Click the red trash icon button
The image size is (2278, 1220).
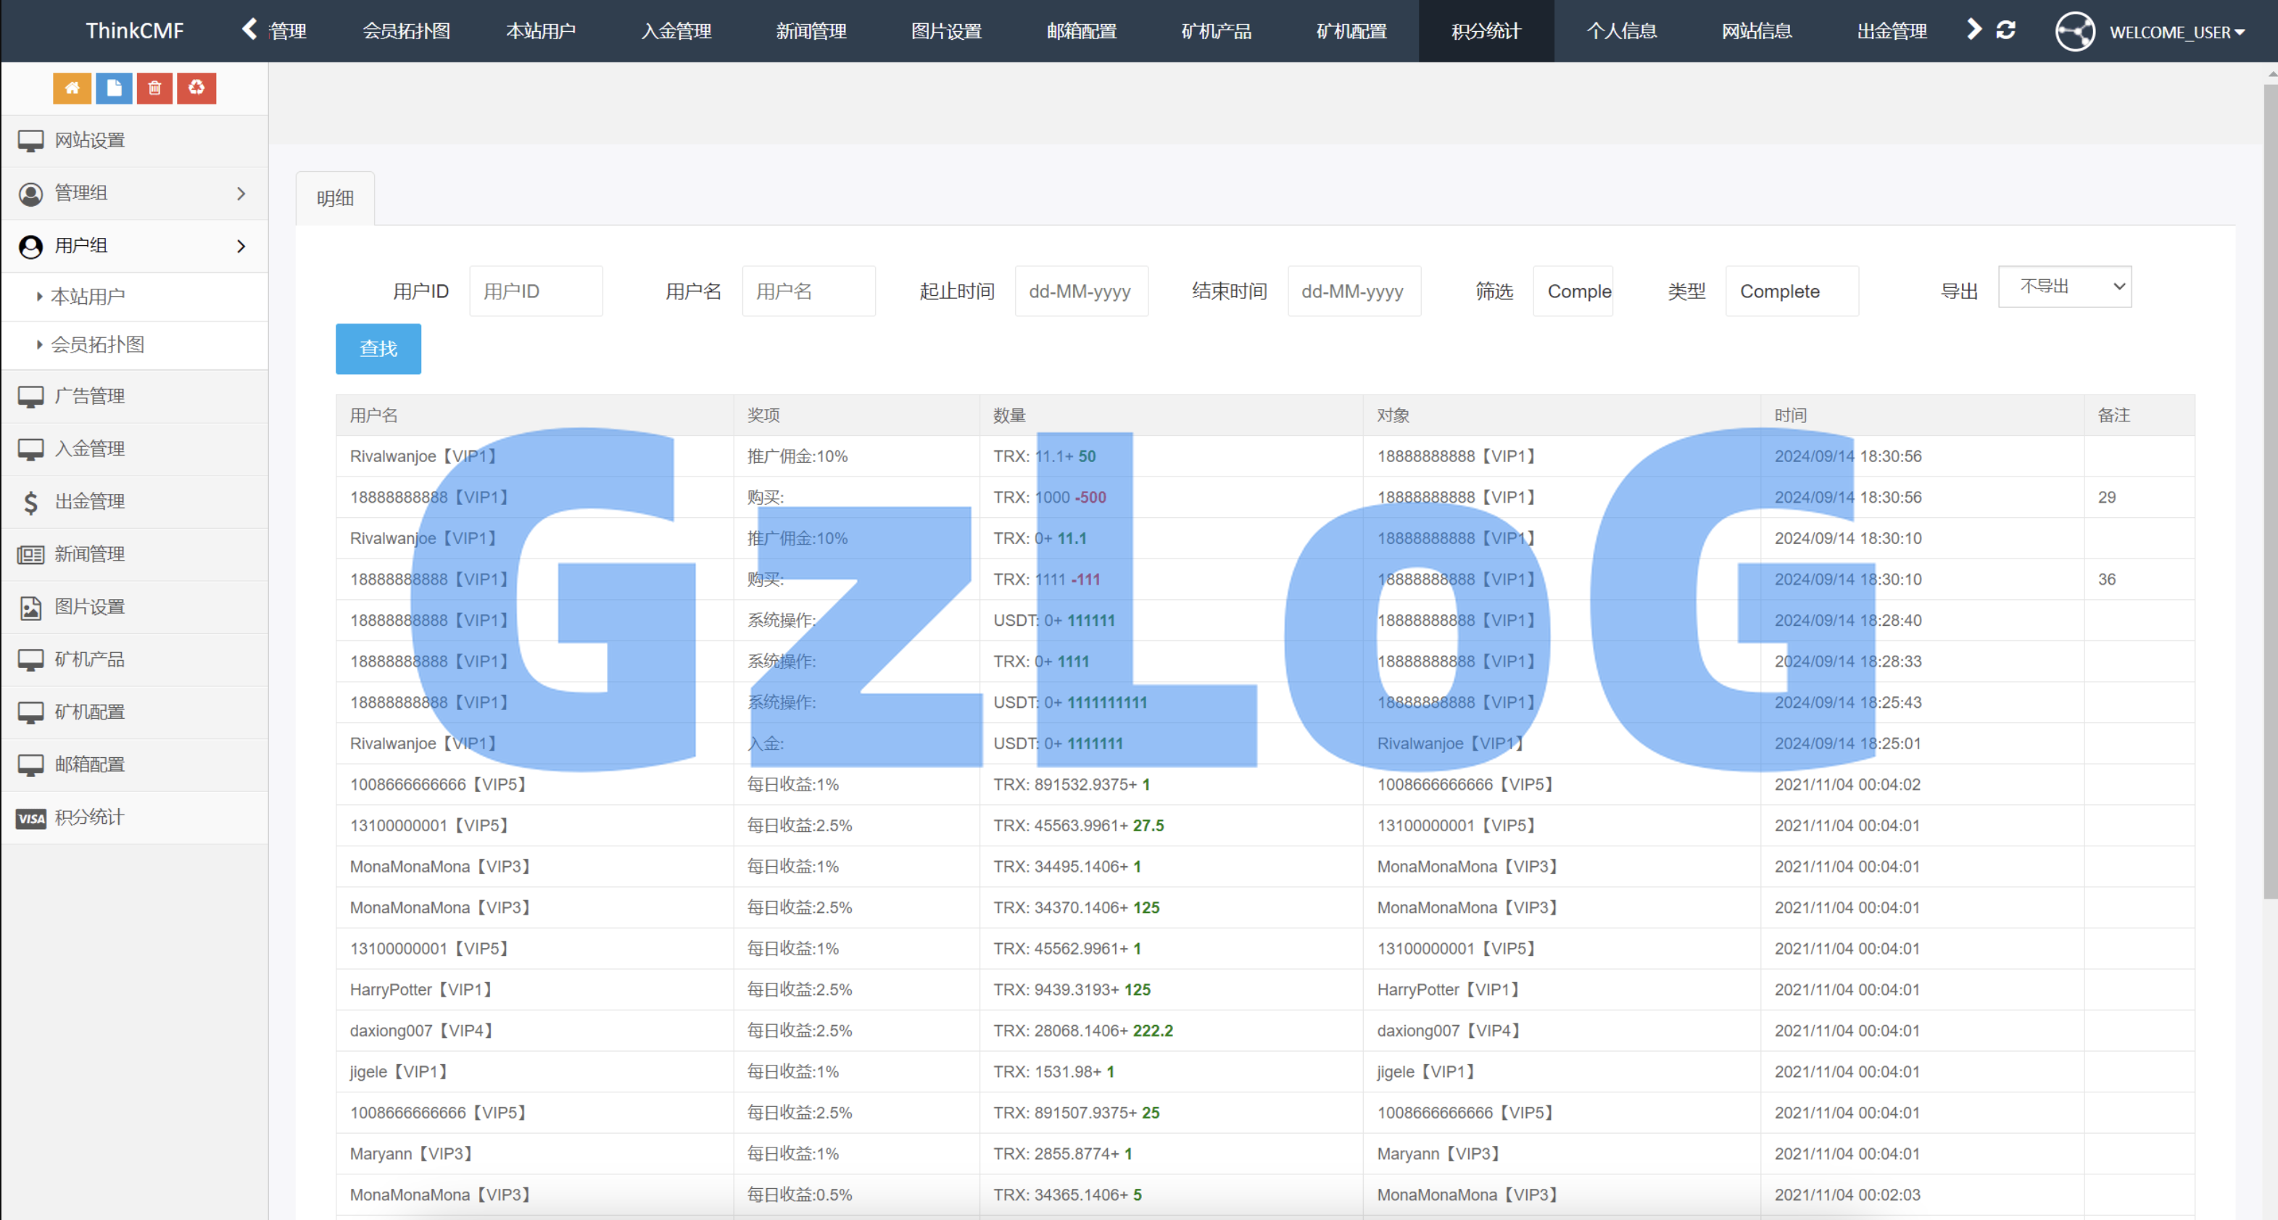click(x=154, y=88)
